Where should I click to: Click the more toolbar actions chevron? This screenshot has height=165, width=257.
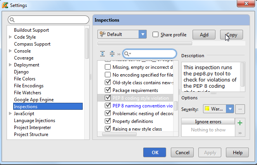coord(119,54)
